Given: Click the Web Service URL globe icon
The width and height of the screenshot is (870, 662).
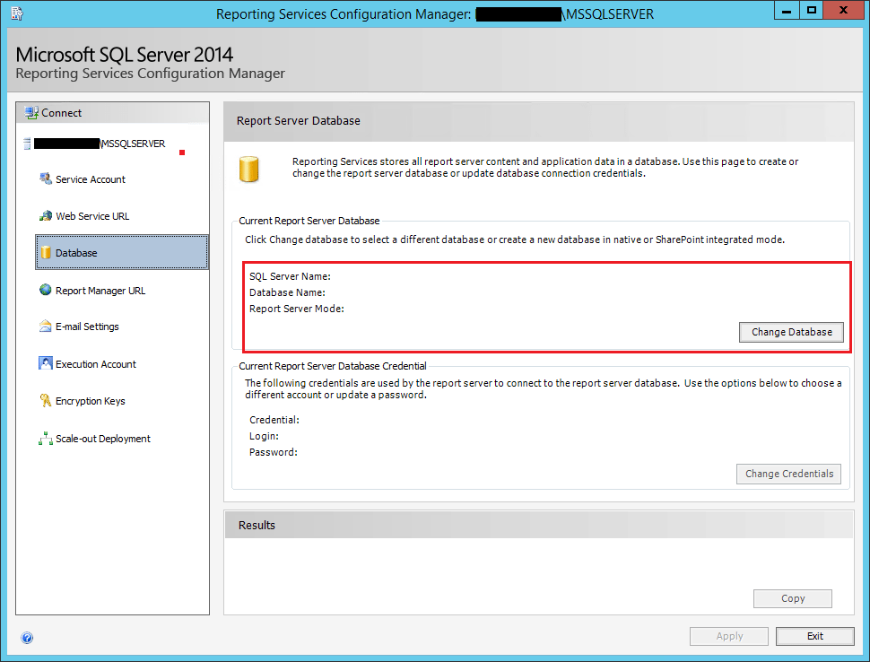Looking at the screenshot, I should (46, 216).
